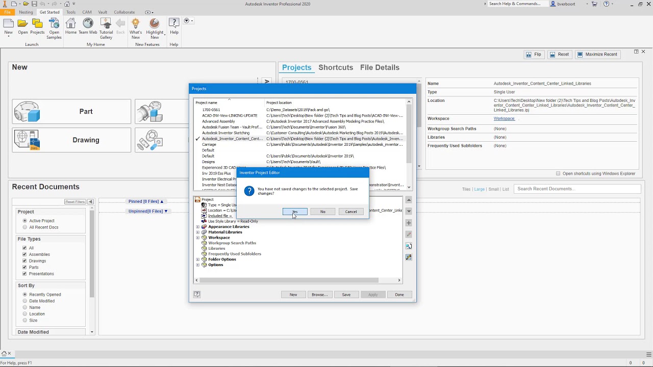The image size is (653, 367).
Task: Switch to the Nesting ribbon tab
Action: click(x=26, y=12)
